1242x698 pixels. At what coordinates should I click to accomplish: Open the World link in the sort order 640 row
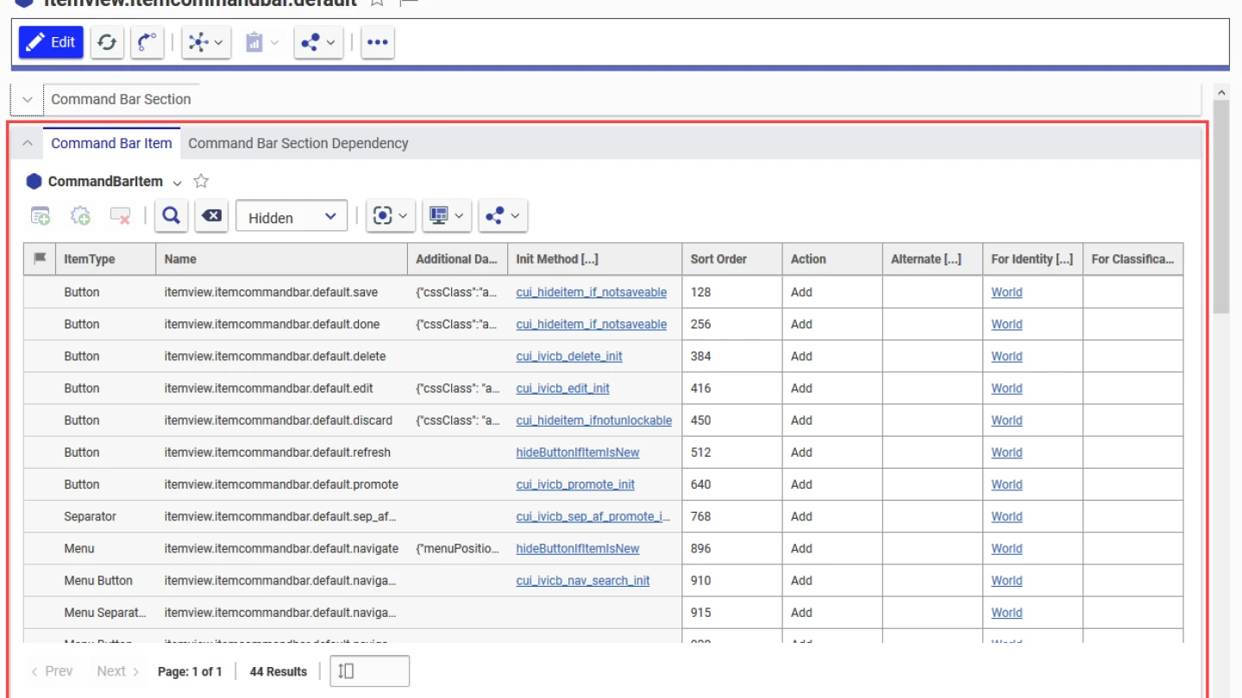click(x=1007, y=484)
